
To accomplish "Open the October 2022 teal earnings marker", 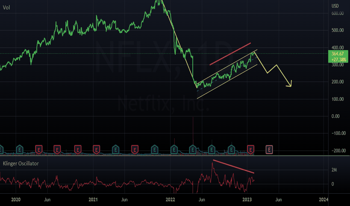I will pyautogui.click(x=231, y=150).
